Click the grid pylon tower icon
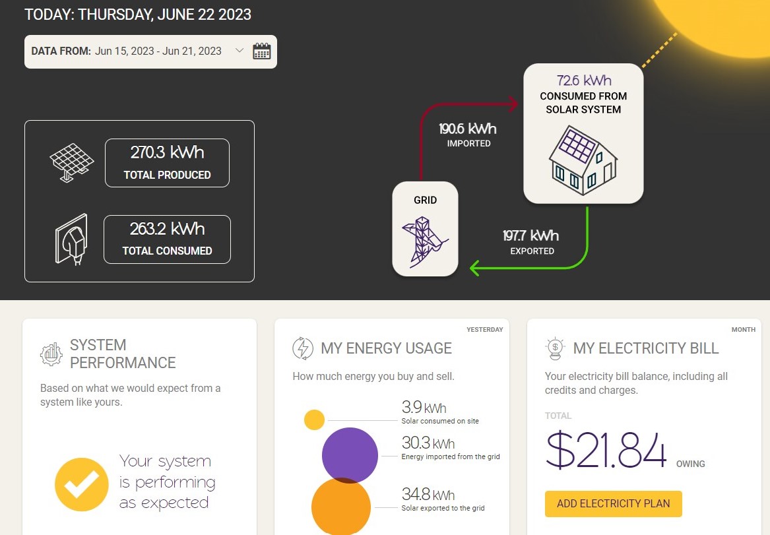Image resolution: width=770 pixels, height=535 pixels. tap(424, 242)
